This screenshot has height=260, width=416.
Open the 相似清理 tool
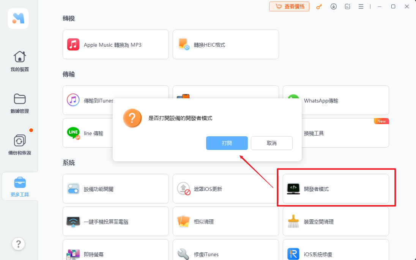click(226, 221)
